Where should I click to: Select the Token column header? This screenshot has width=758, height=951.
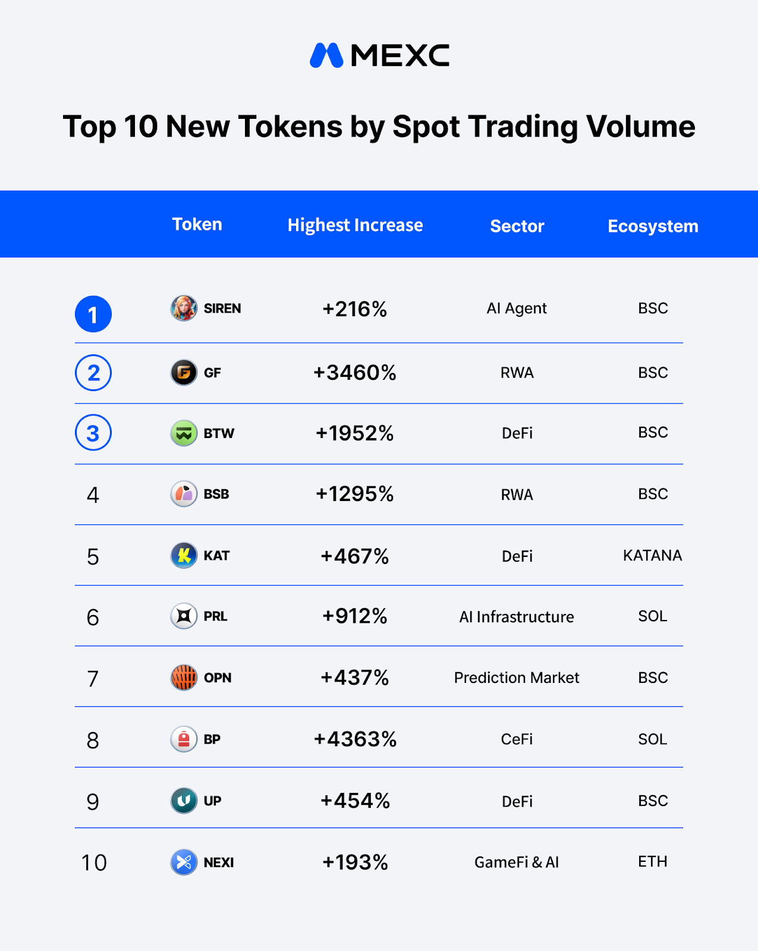tap(197, 225)
